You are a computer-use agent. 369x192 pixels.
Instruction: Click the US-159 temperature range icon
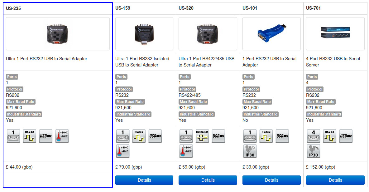click(122, 151)
